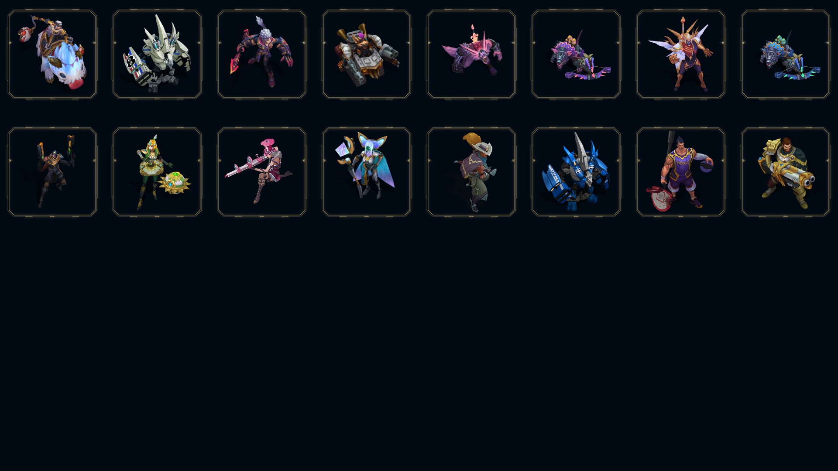Pick the sniper girl with pink rifle
The width and height of the screenshot is (838, 471).
coord(262,172)
